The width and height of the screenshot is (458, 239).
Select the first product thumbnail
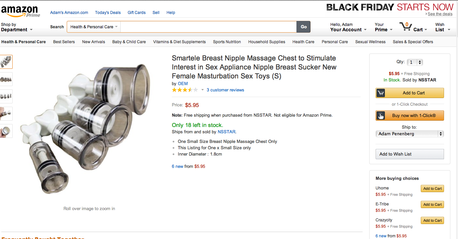pos(6,62)
